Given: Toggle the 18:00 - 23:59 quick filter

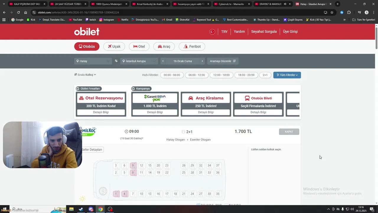Looking at the screenshot, I should tap(246, 75).
